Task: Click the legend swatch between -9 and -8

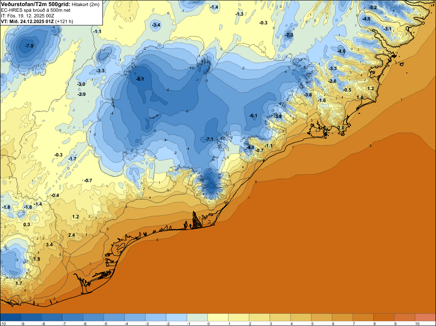Action: (31, 317)
